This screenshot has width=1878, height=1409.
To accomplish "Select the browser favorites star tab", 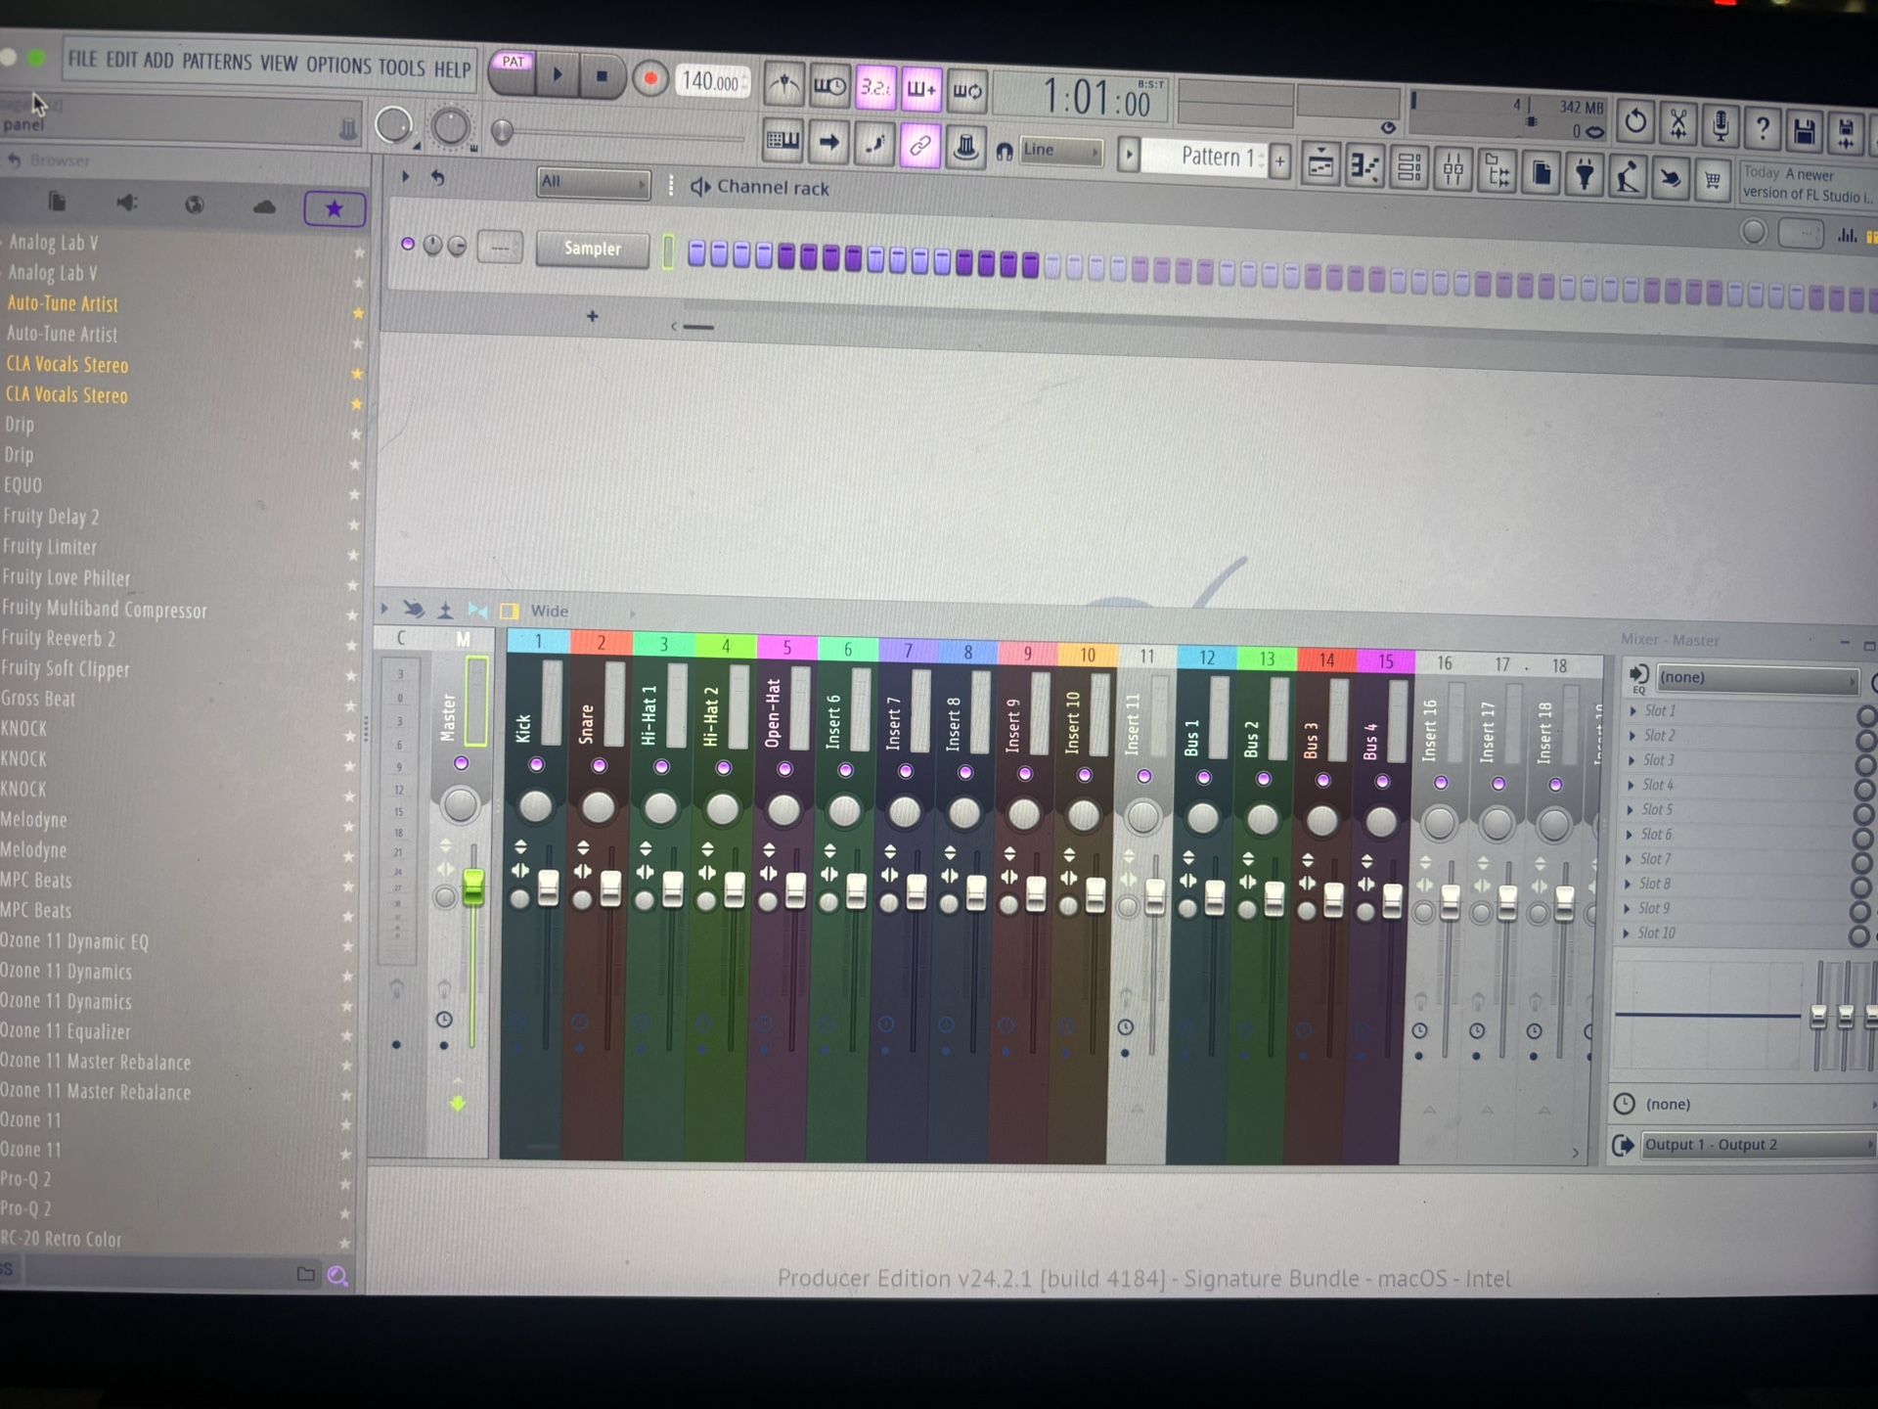I will point(335,208).
